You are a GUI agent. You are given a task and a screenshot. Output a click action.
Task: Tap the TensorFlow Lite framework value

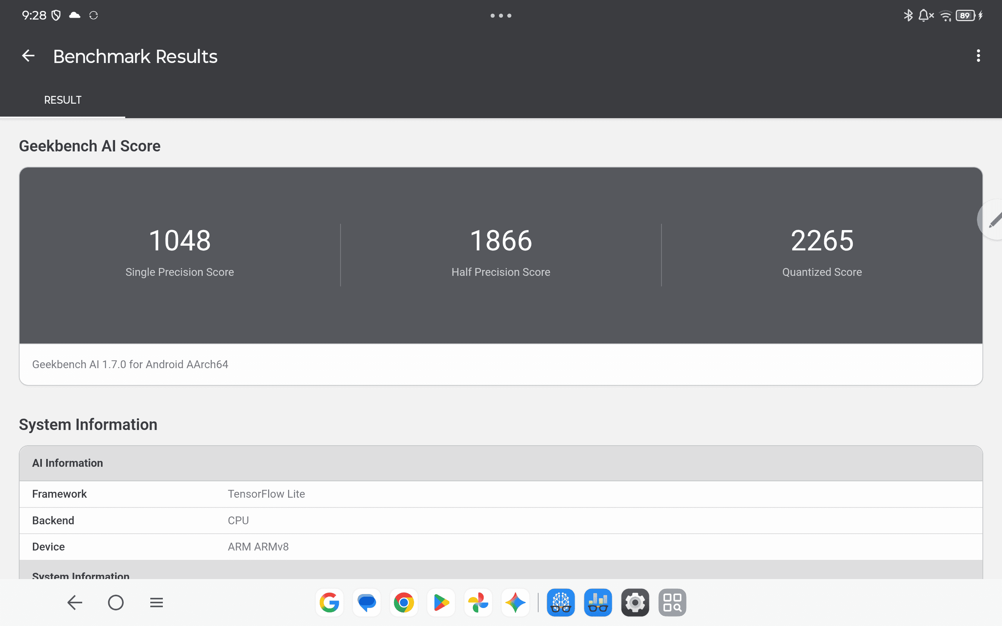[266, 494]
